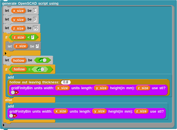Click the 'if' label of the hollow condition block
The width and height of the screenshot is (177, 130).
click(6, 69)
